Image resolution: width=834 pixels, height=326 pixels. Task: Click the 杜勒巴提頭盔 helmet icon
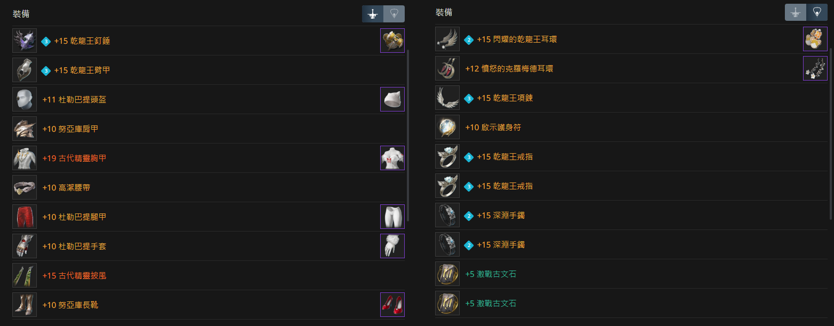click(25, 99)
